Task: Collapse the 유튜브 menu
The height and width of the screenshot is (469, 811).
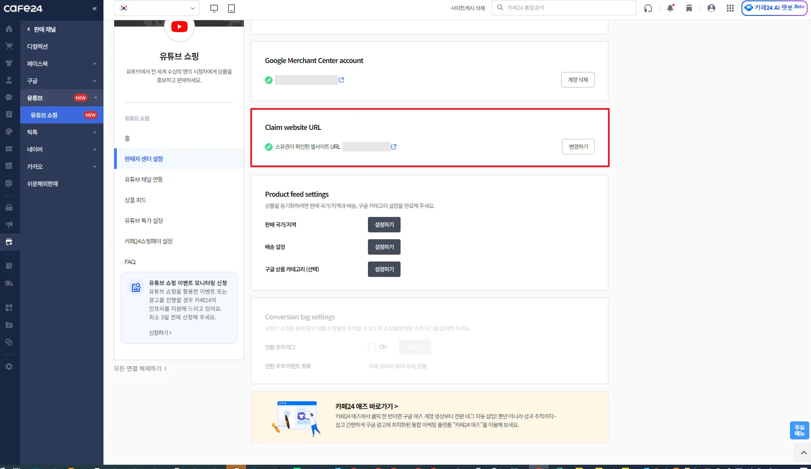Action: 62,98
